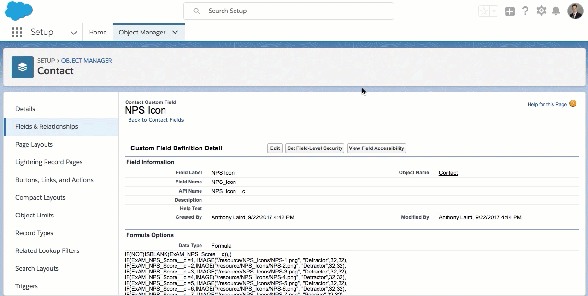
Task: Open Record Types in sidebar
Action: click(34, 233)
